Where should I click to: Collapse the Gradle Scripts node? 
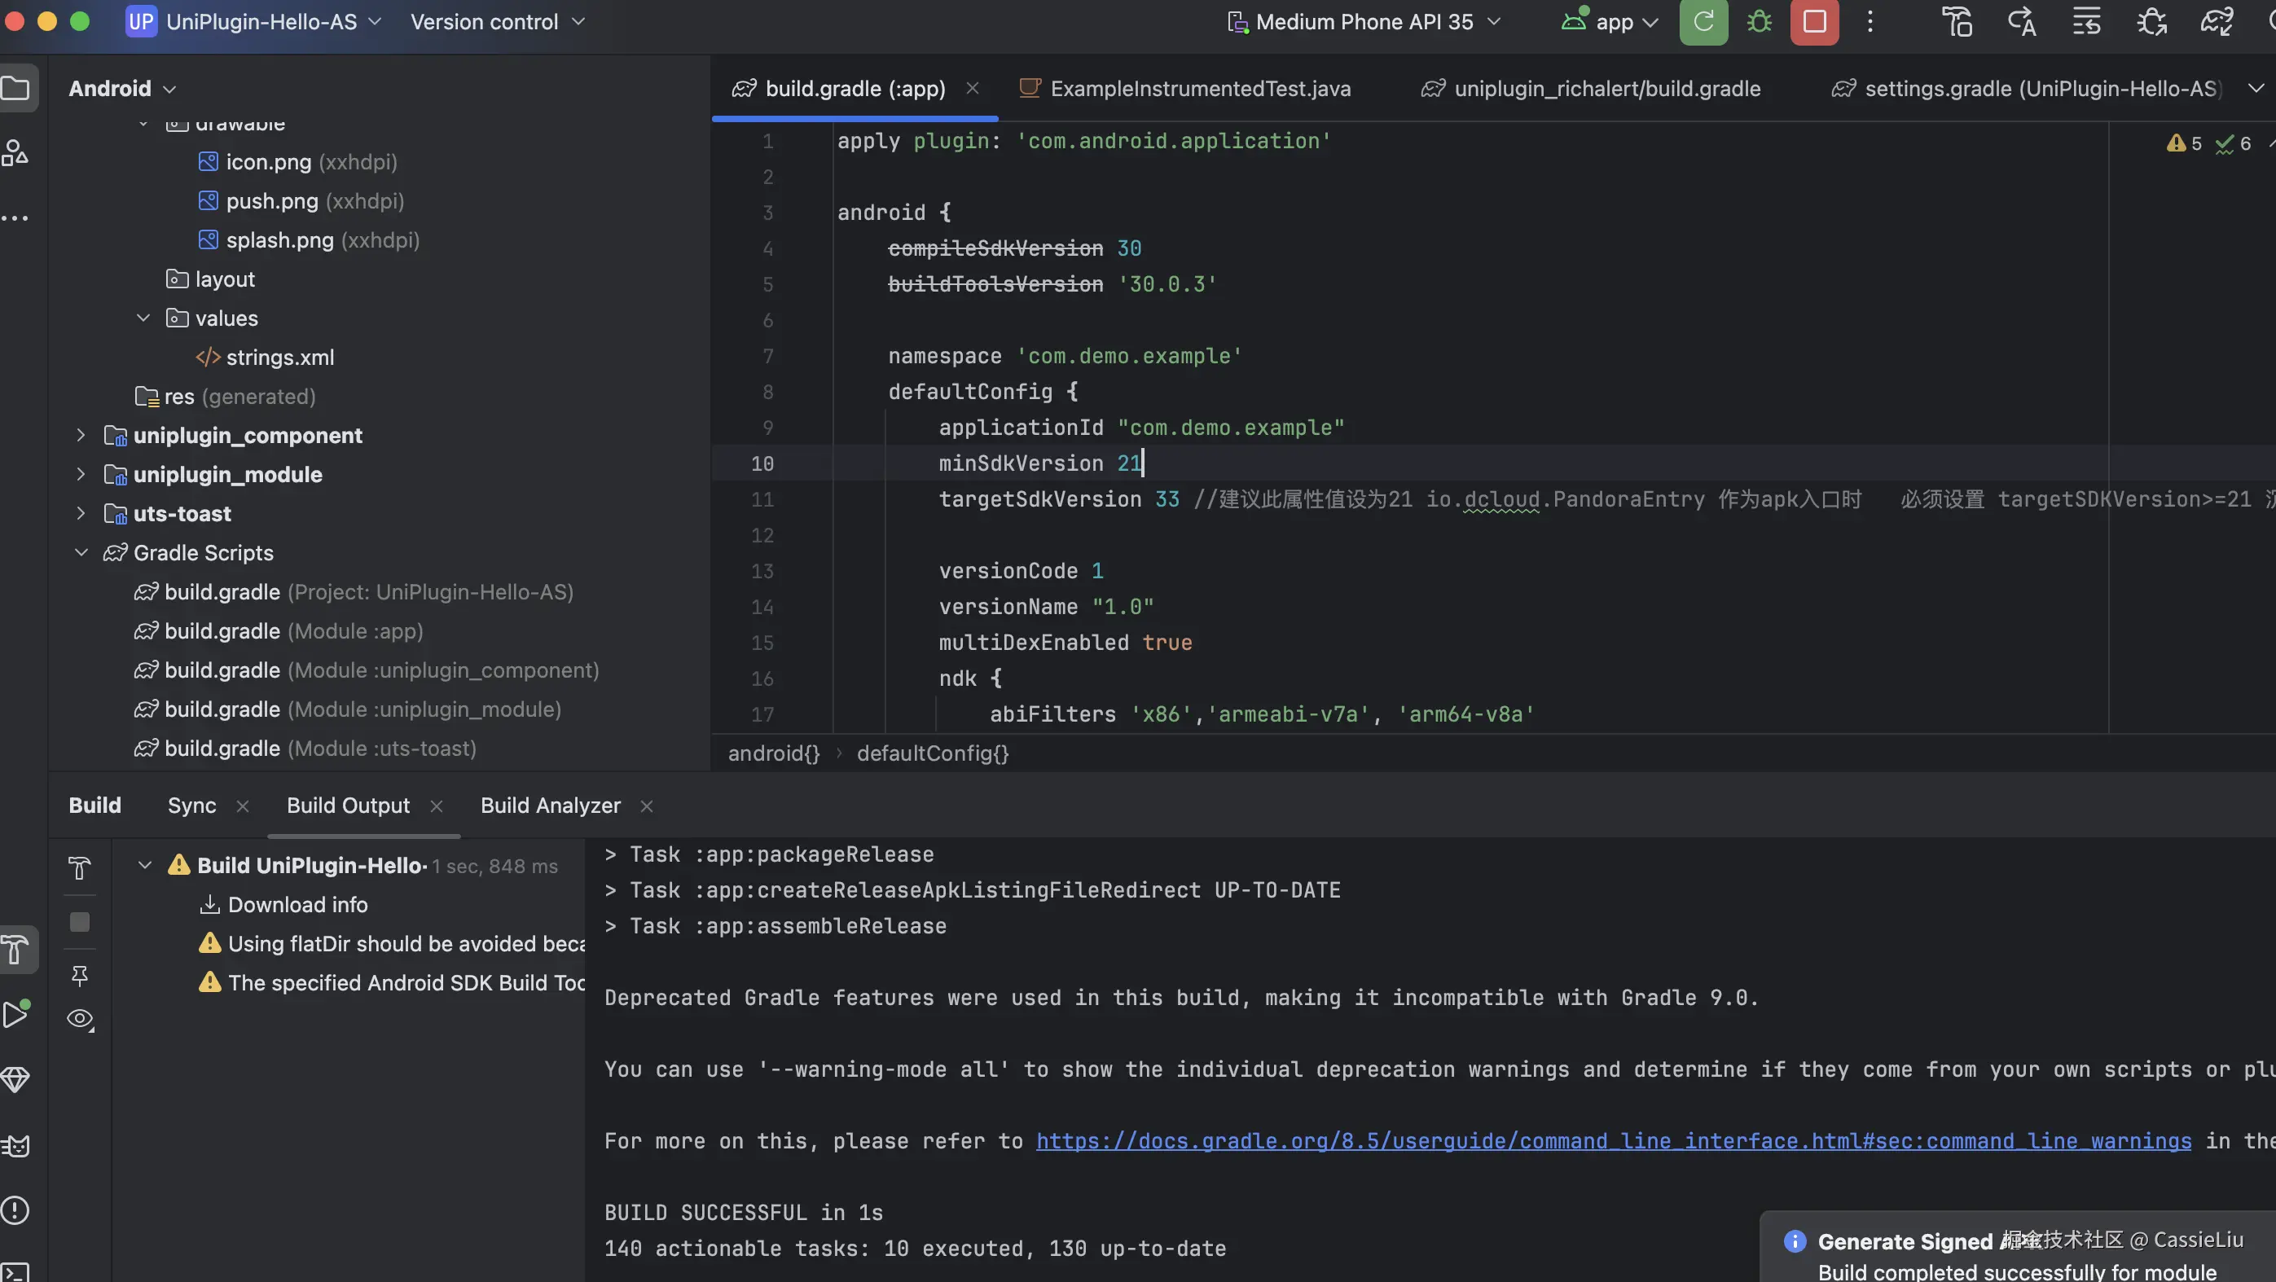coord(81,553)
